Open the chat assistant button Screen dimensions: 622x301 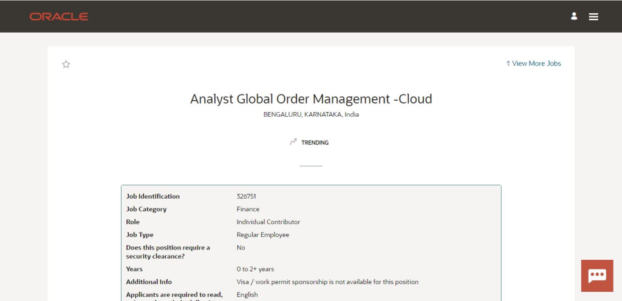pyautogui.click(x=597, y=276)
